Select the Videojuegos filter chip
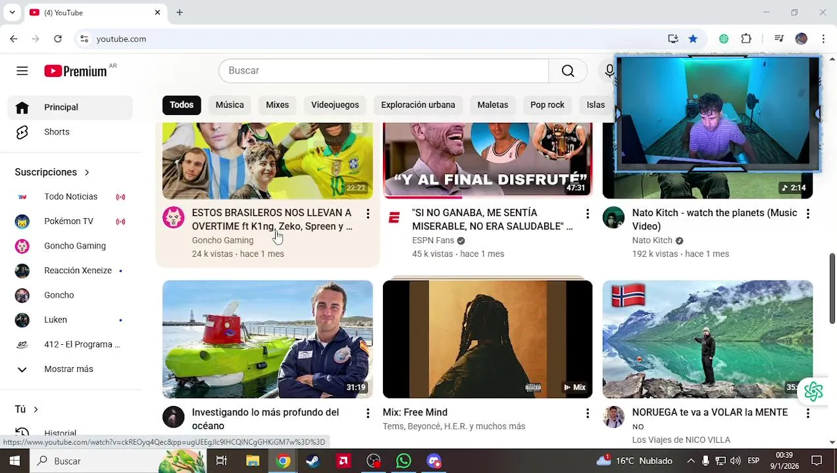 [335, 105]
